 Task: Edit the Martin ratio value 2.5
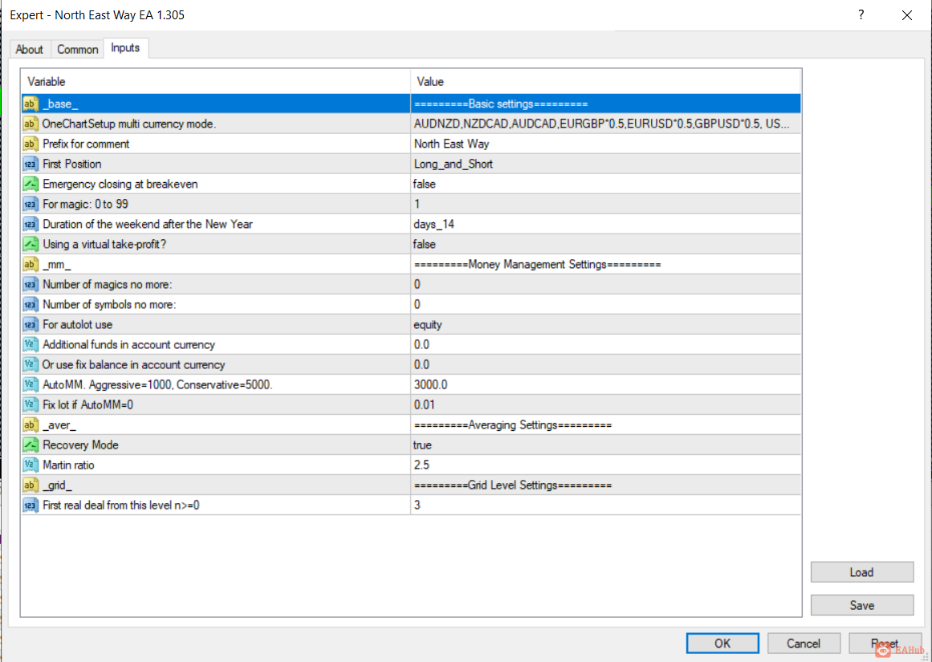(x=606, y=465)
